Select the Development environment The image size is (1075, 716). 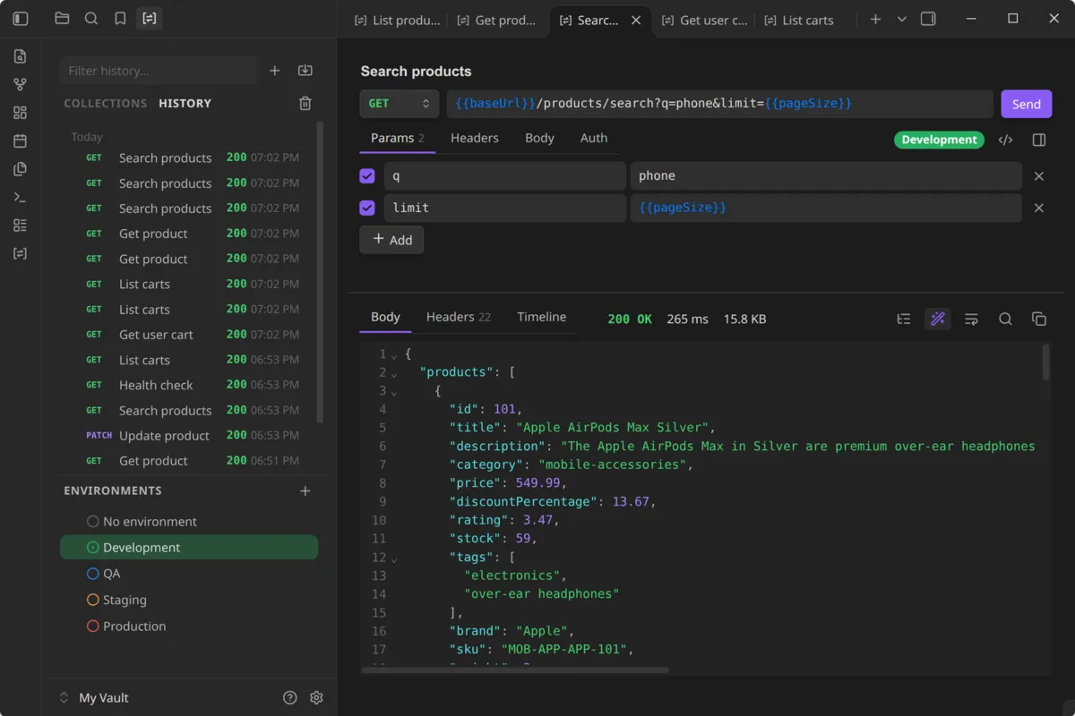point(189,548)
